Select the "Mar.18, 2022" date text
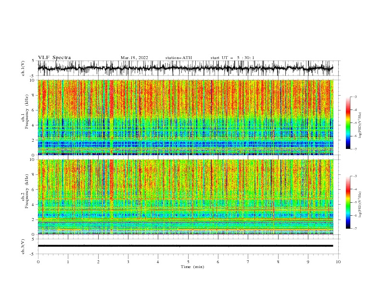This screenshot has height=294, width=381. tap(134, 58)
